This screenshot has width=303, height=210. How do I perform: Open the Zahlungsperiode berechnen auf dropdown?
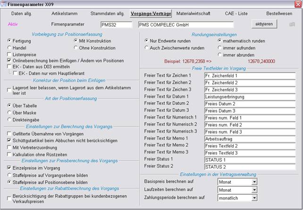254,198
